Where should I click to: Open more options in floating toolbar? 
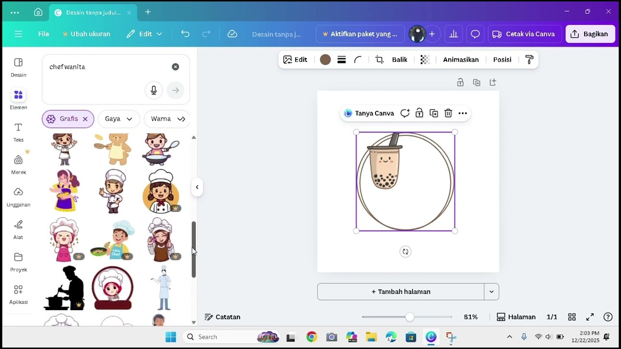coord(463,113)
